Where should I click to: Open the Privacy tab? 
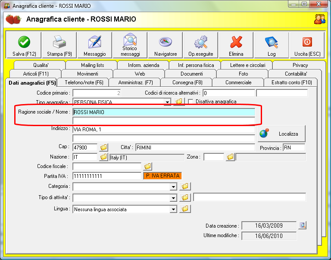click(x=300, y=65)
